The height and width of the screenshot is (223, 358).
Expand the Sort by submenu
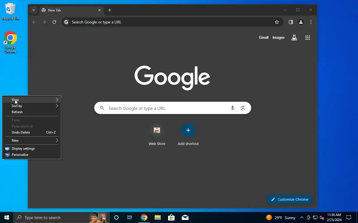[x=32, y=106]
